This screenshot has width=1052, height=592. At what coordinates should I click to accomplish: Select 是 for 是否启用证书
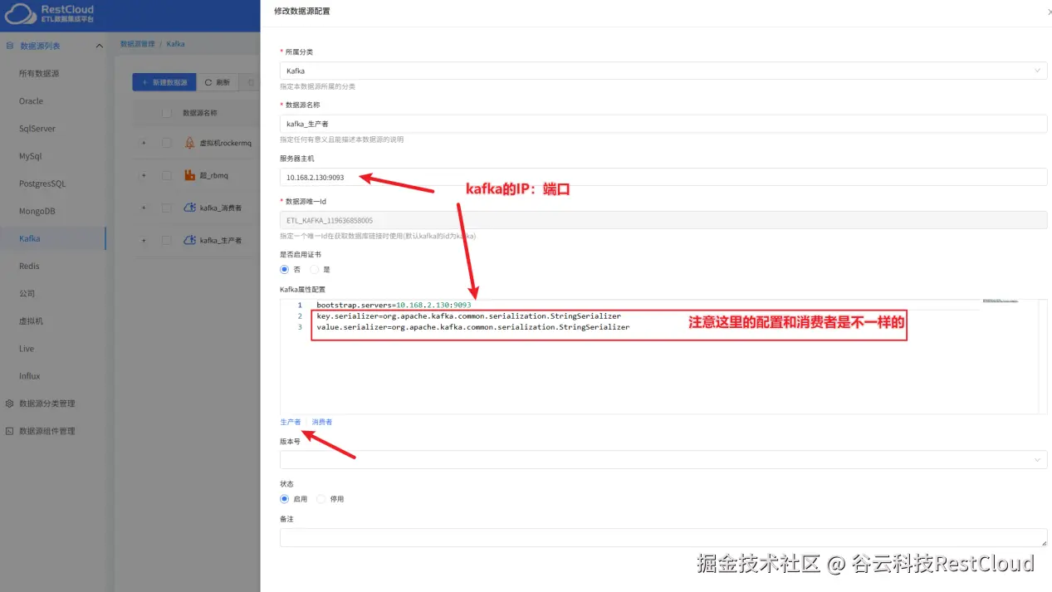pyautogui.click(x=315, y=270)
